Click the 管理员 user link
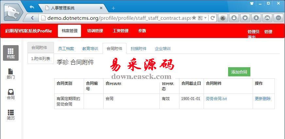This screenshot has width=285, height=139. (253, 32)
